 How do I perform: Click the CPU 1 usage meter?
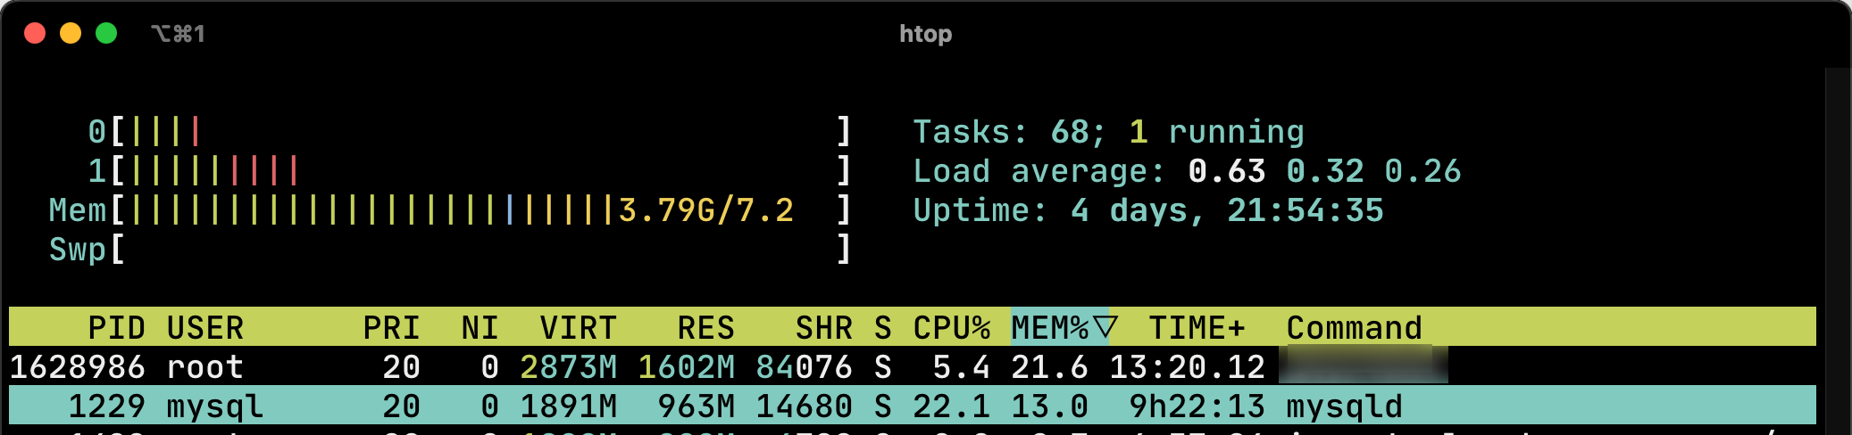pos(469,171)
